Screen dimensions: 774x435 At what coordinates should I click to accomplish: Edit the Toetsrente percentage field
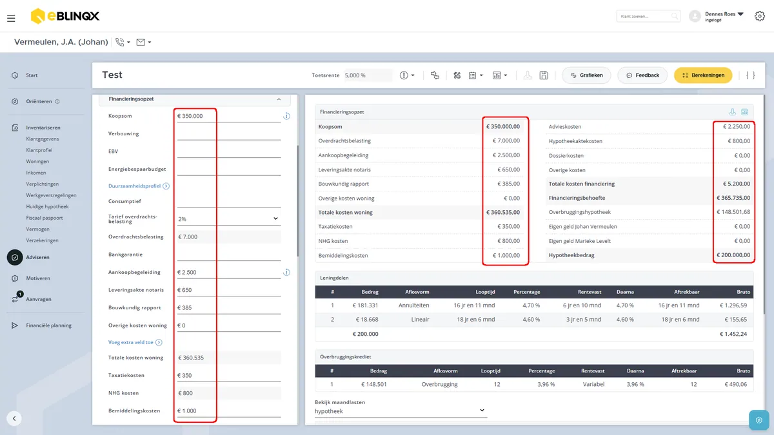click(x=368, y=75)
